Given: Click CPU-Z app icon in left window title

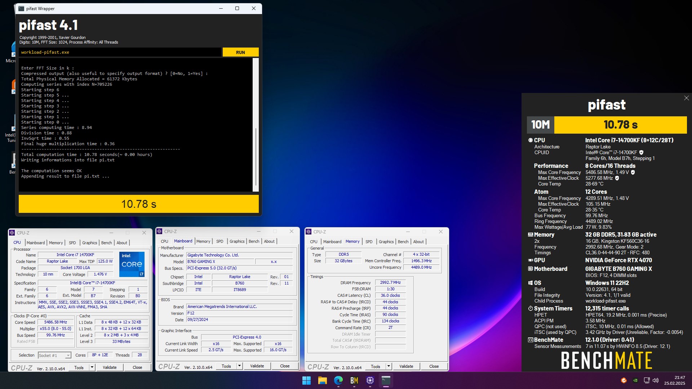Looking at the screenshot, I should point(12,233).
